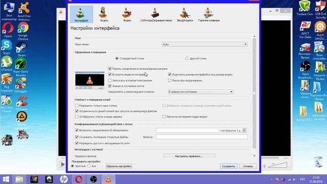Enable Разрешить только одну копию checkbox
This screenshot has width=327, height=184.
77,106
